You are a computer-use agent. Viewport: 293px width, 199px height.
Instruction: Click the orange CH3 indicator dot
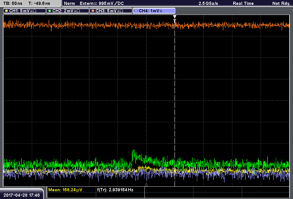[x=93, y=11]
